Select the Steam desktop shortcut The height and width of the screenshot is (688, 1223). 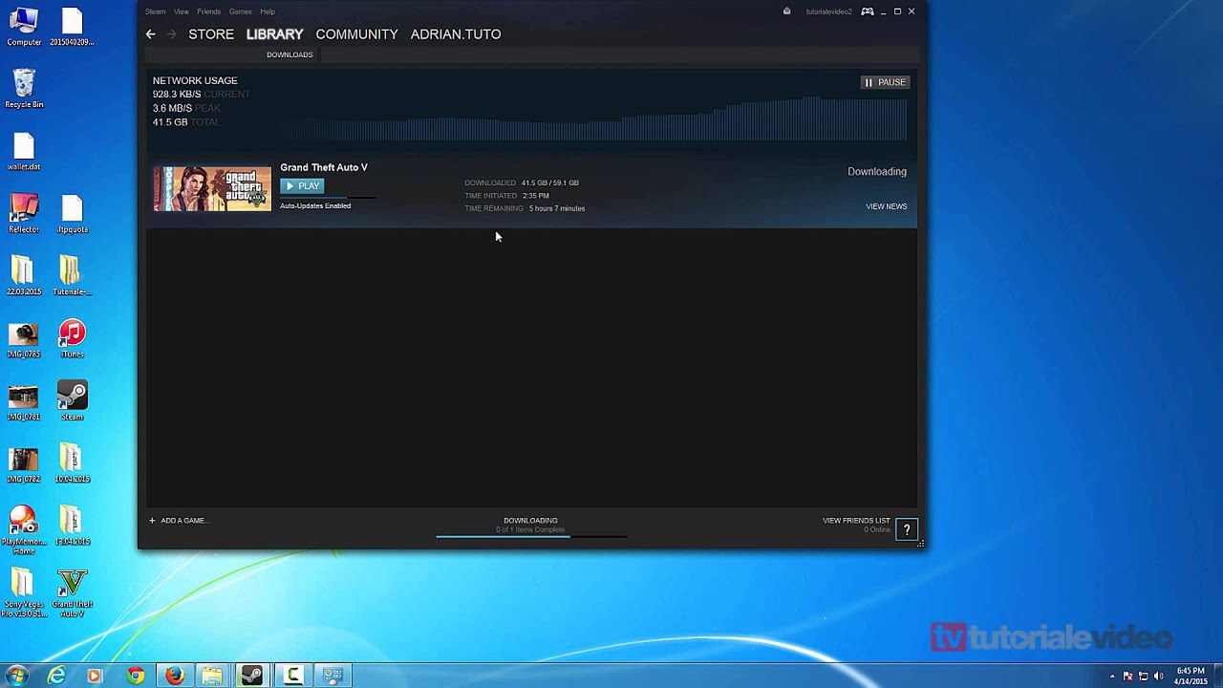click(x=72, y=401)
